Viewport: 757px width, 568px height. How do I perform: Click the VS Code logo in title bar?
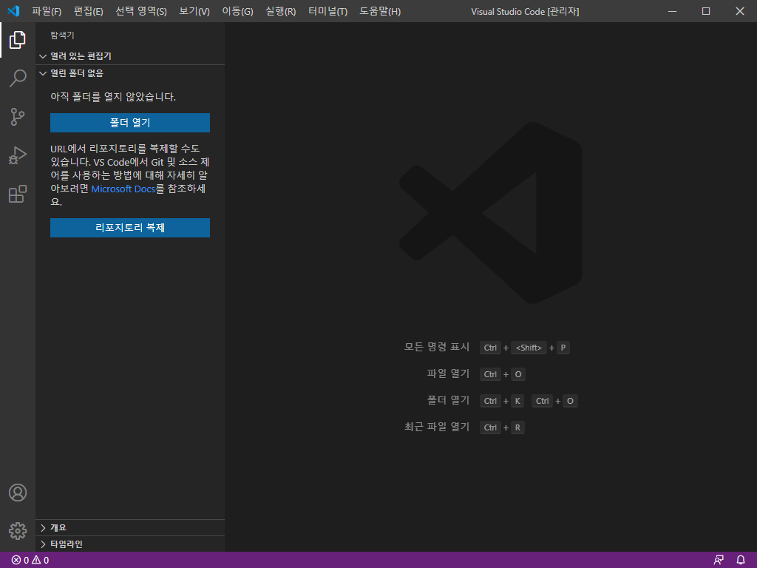click(x=13, y=10)
